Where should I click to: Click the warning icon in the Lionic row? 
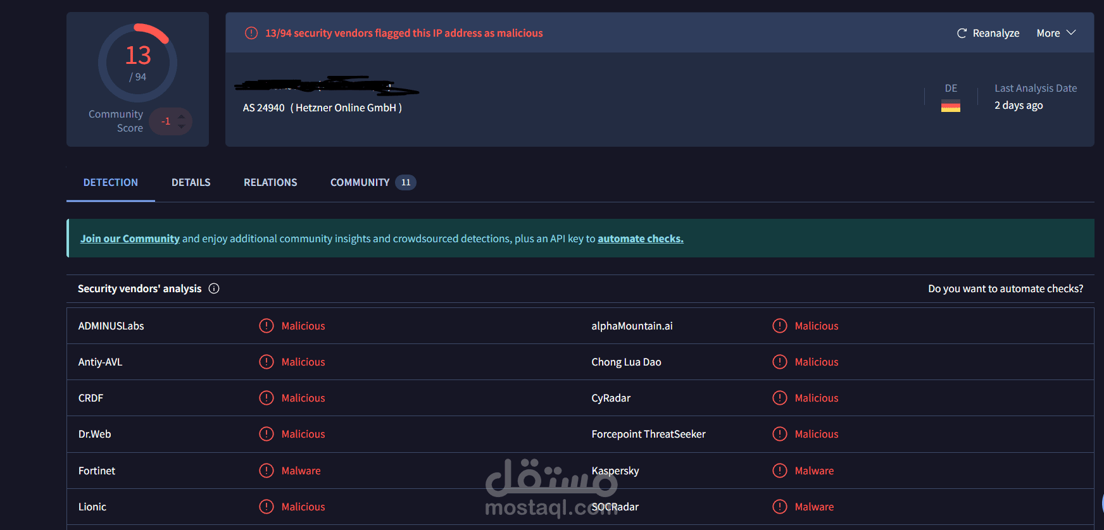coord(267,507)
